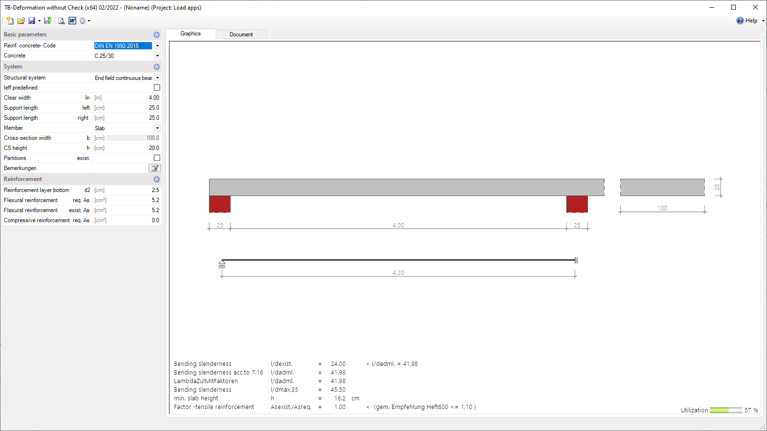The image size is (767, 431).
Task: Toggle the Partitions exist. checkbox
Action: tap(157, 158)
